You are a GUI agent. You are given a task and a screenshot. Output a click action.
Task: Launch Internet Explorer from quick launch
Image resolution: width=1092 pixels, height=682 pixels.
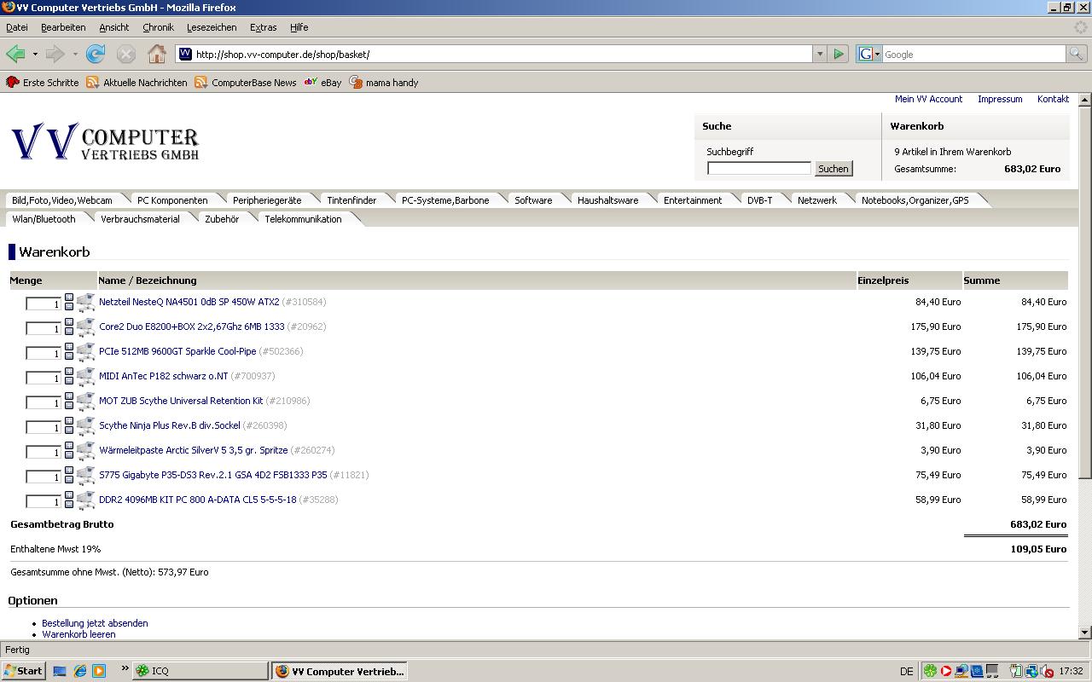tap(79, 671)
